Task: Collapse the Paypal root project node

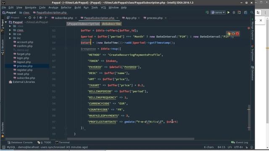Action: (x=6, y=22)
